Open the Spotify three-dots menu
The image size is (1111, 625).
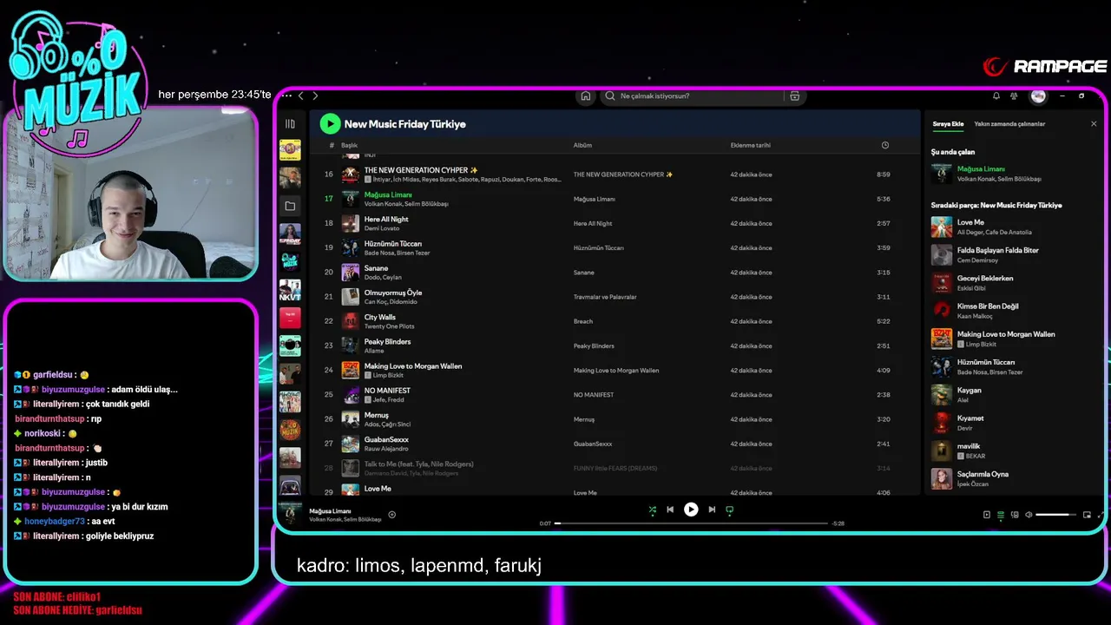[287, 95]
